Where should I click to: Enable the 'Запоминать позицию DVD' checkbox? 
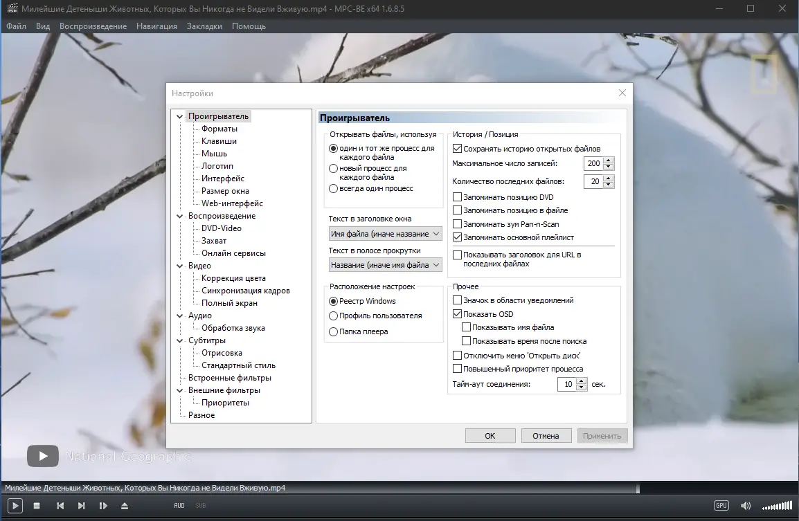pyautogui.click(x=456, y=197)
